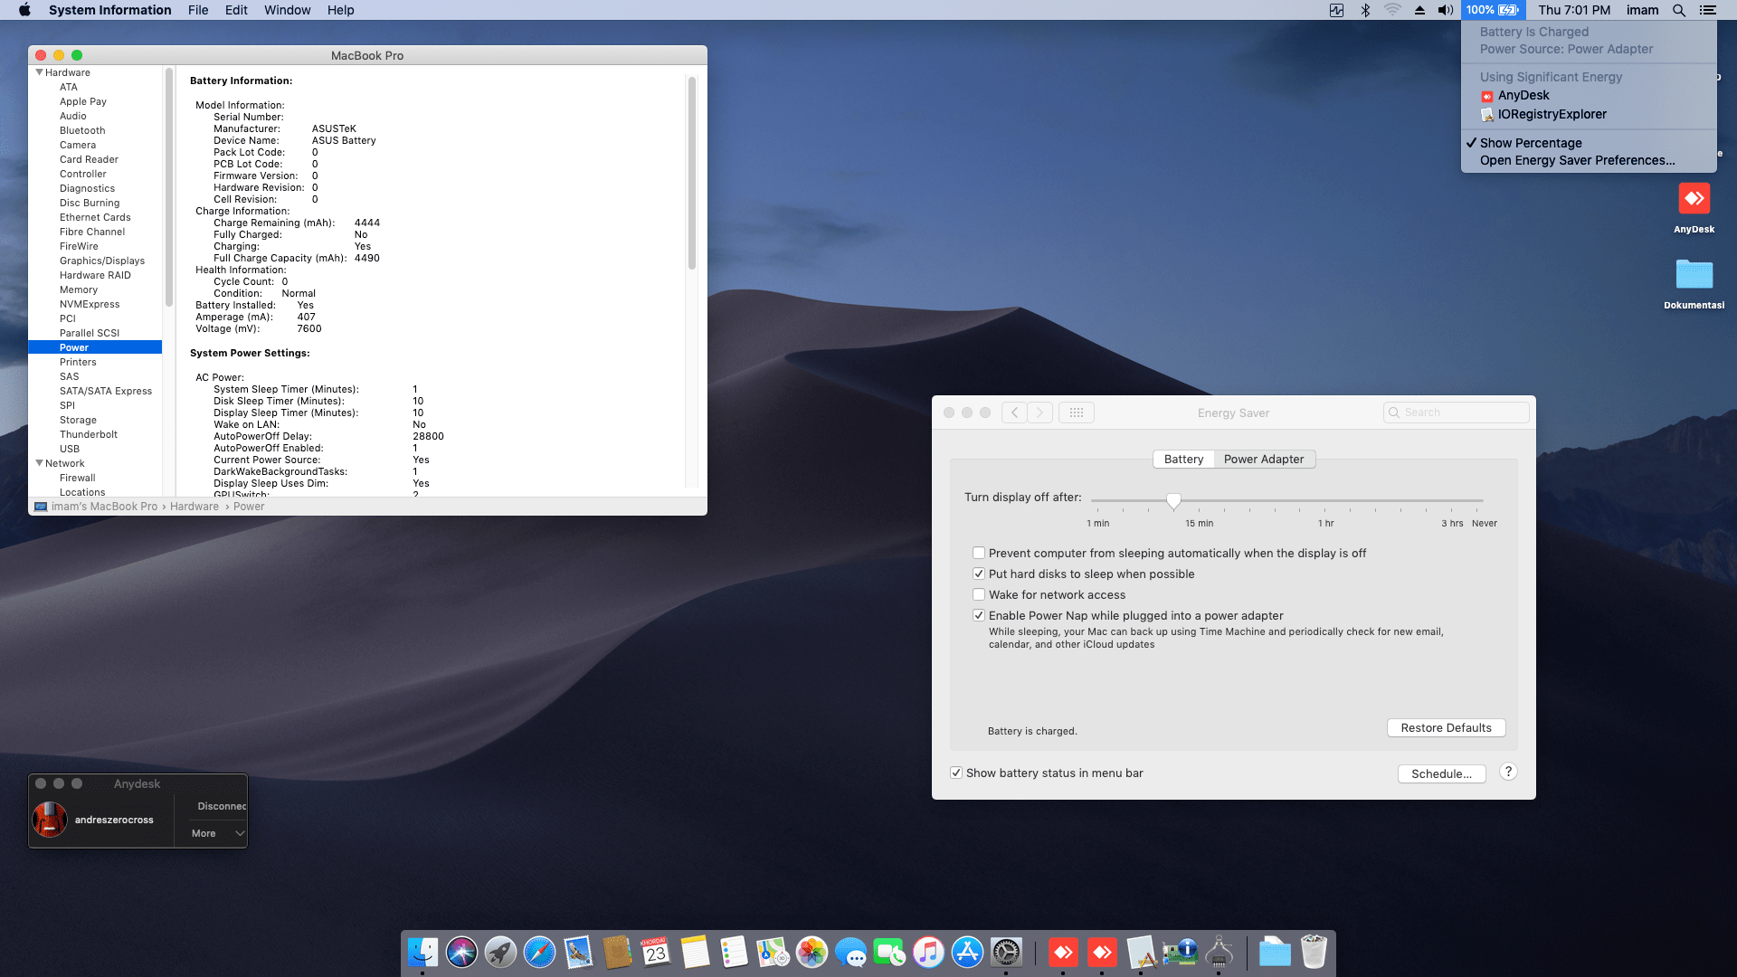Open Reminders app in Dock

(734, 952)
